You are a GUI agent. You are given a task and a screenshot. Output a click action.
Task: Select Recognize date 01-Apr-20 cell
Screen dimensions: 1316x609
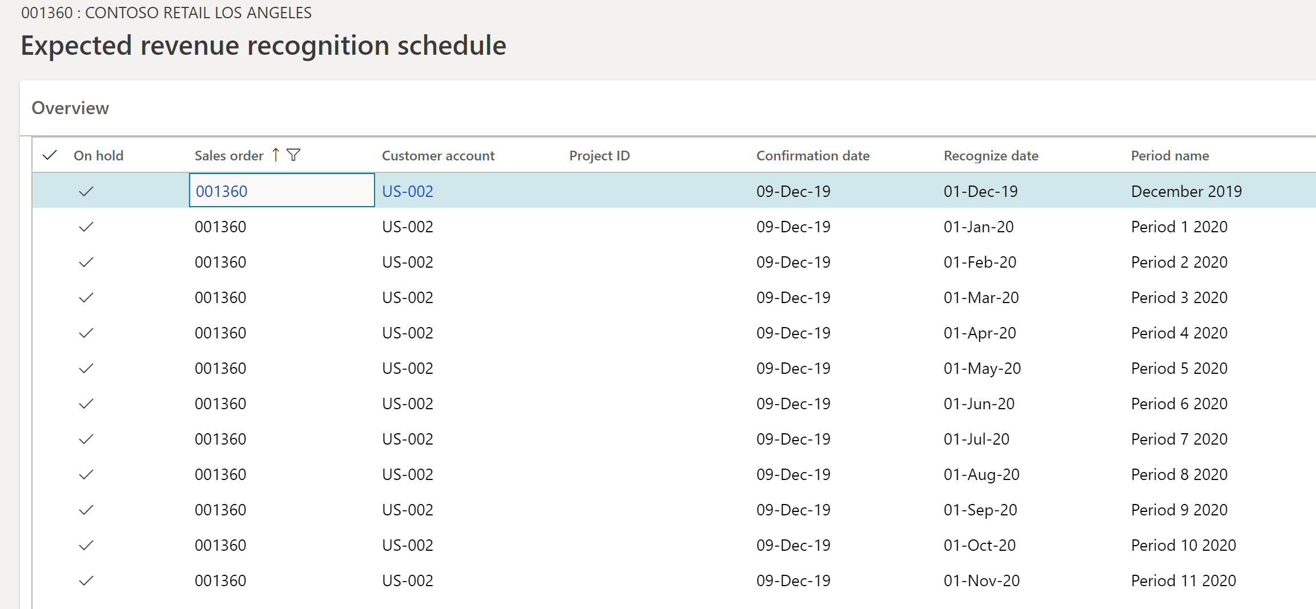coord(980,333)
